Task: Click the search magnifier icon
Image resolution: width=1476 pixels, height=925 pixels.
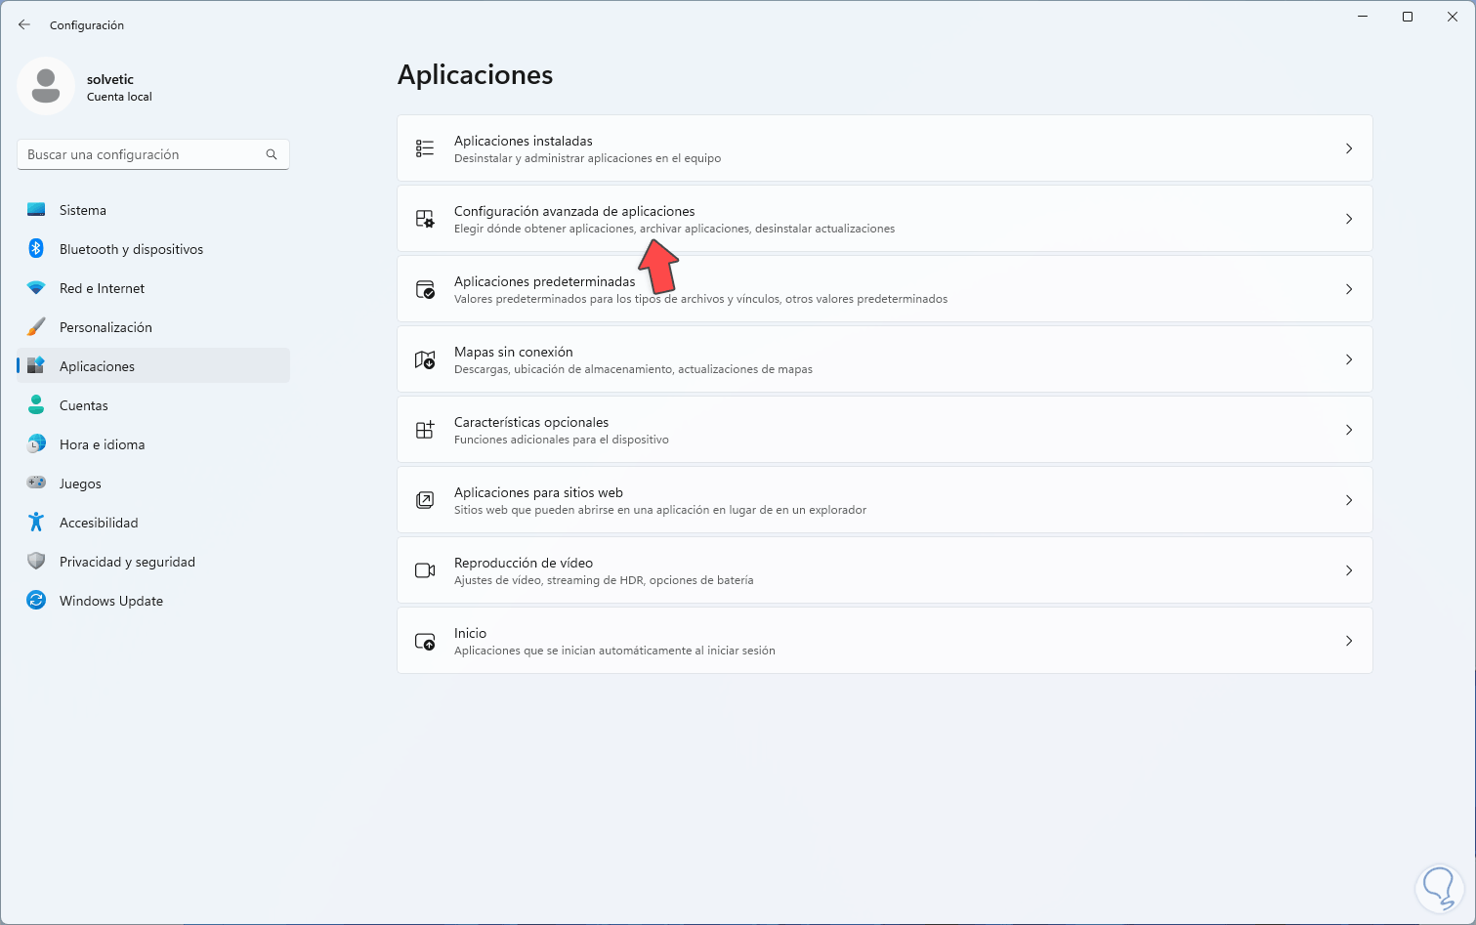Action: (x=272, y=154)
